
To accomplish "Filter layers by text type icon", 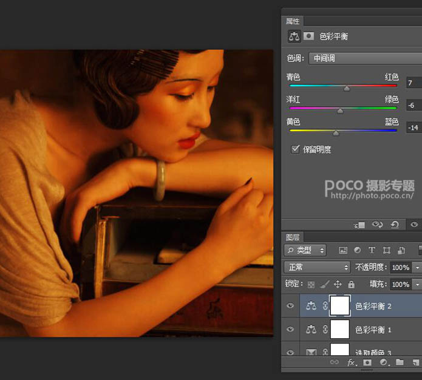I will 372,250.
